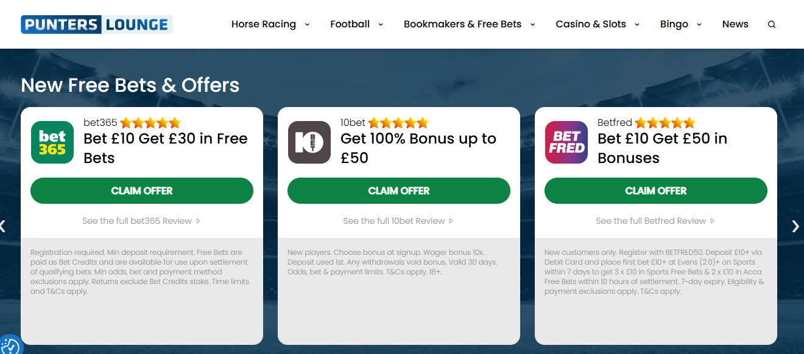The height and width of the screenshot is (354, 804).
Task: Open the search magnifier icon
Action: (772, 24)
